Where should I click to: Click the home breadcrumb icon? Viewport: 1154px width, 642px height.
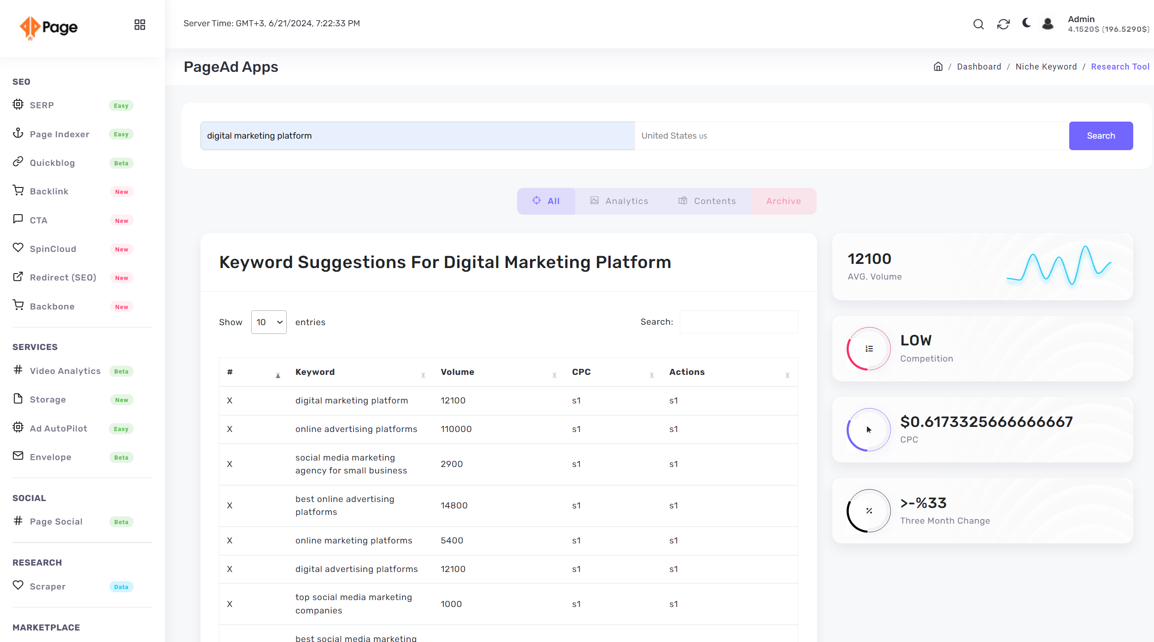coord(938,66)
